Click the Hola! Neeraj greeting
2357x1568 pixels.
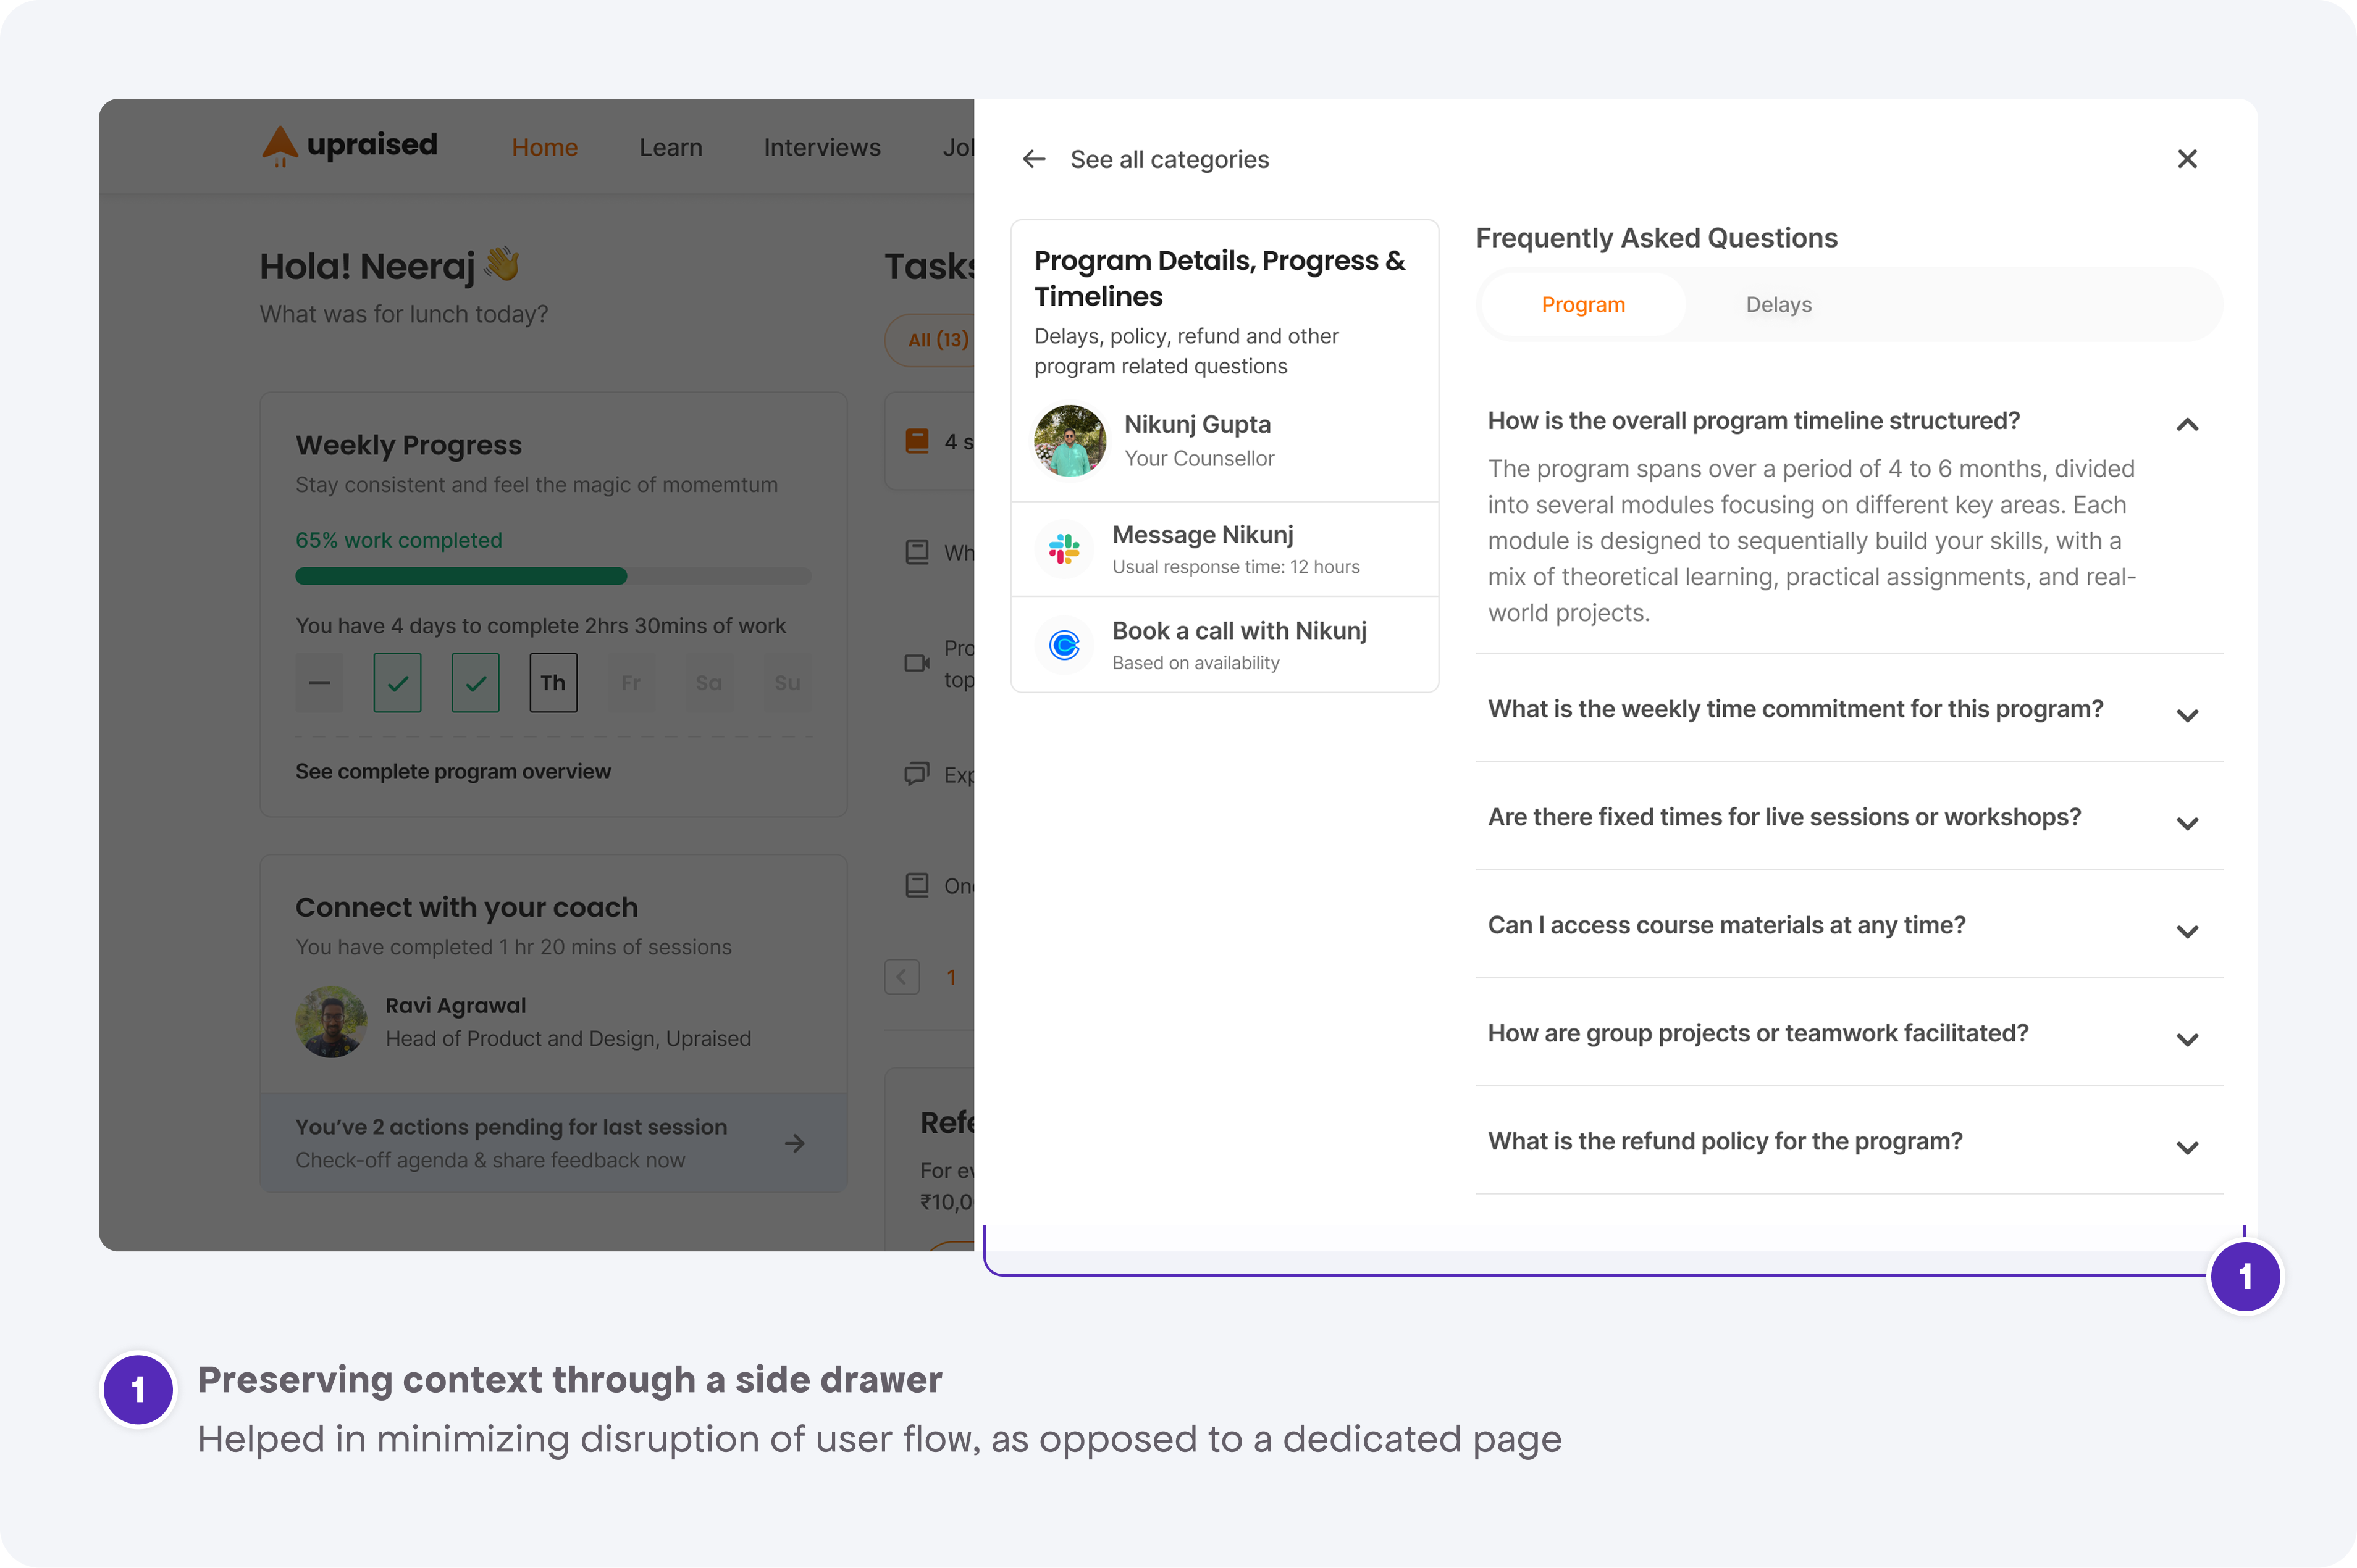click(390, 266)
